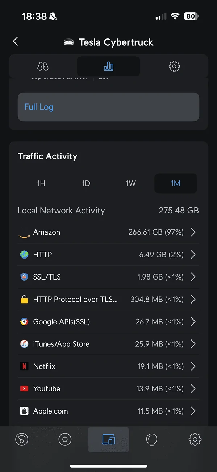Tap the Apple.com logo icon
Screen dimensions: 217x472
tap(24, 411)
